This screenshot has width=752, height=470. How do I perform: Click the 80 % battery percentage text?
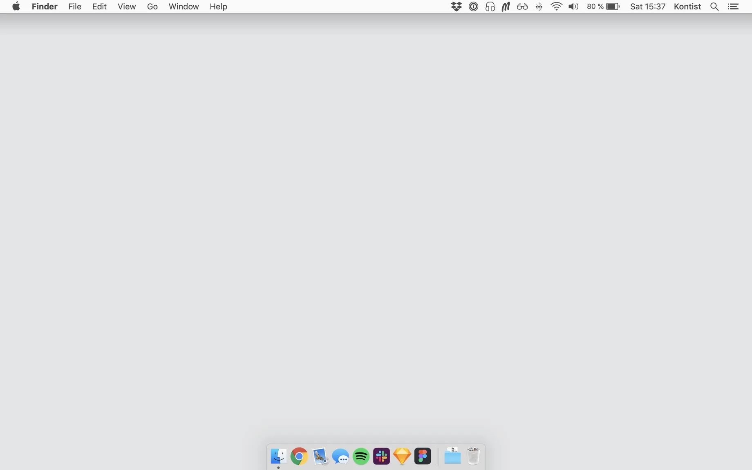coord(595,7)
